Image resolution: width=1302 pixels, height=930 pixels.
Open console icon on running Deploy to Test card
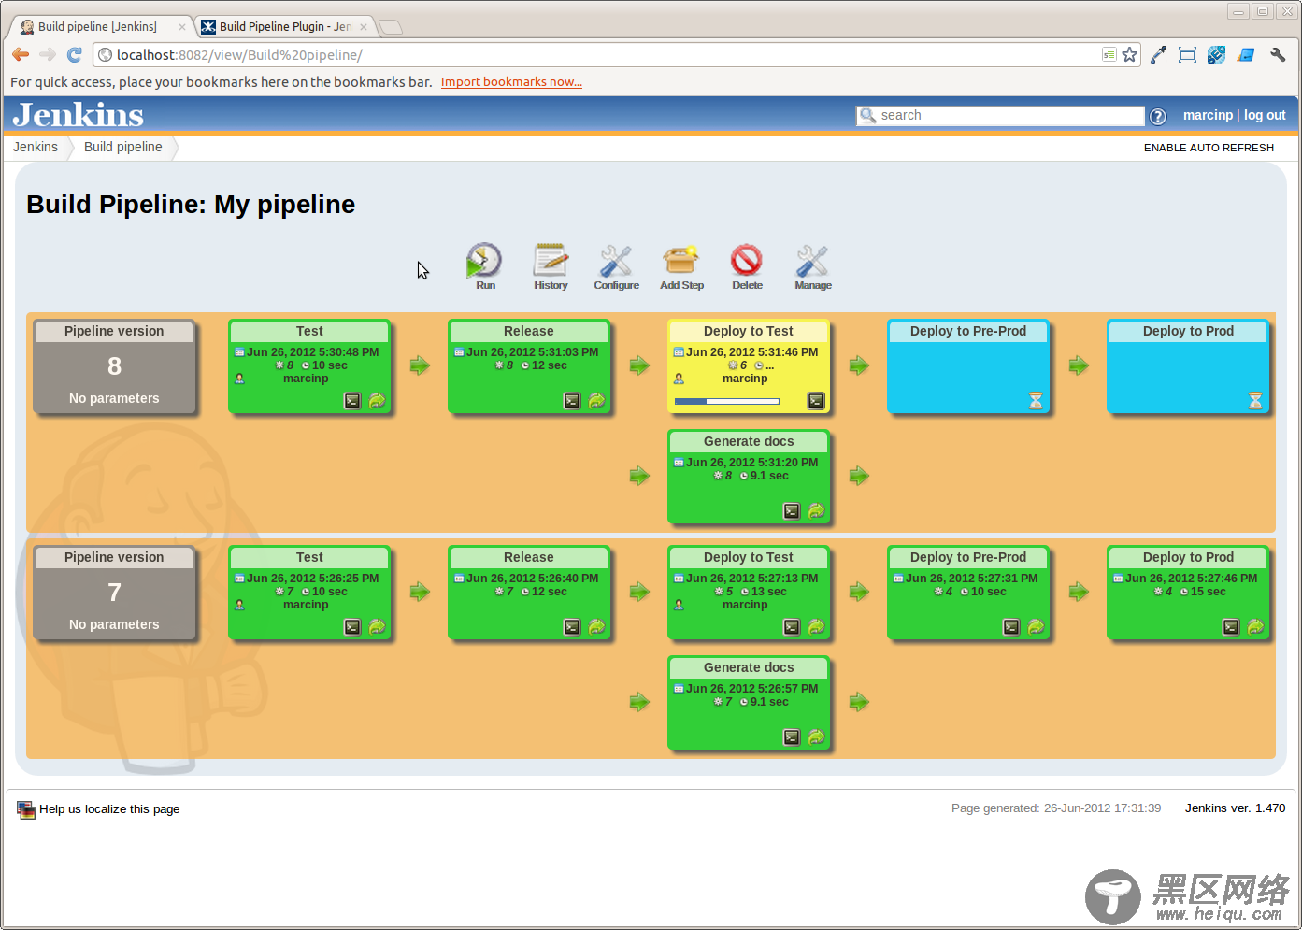tap(816, 401)
